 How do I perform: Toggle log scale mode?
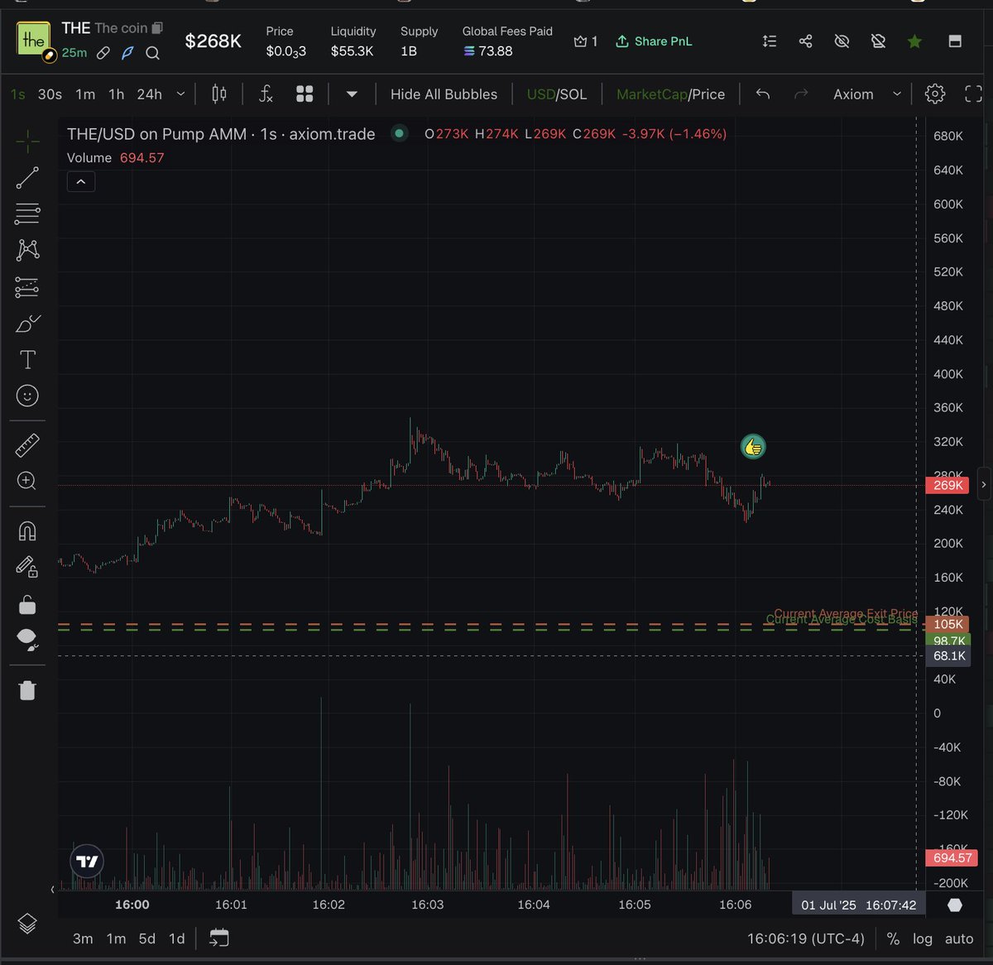click(923, 939)
